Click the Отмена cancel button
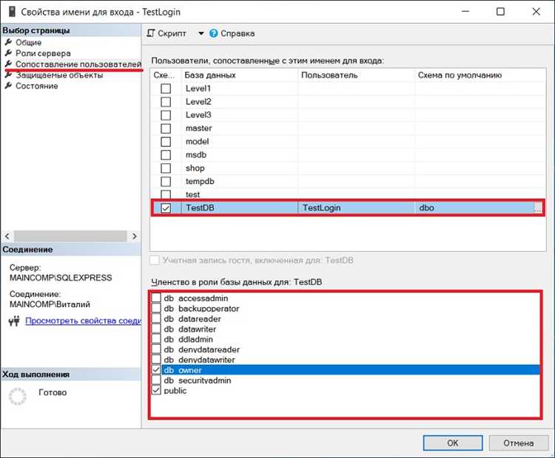Viewport: 555px width, 458px height. (x=519, y=442)
